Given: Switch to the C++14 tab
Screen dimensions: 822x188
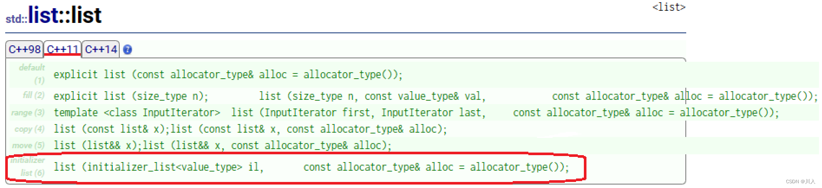Looking at the screenshot, I should tap(101, 49).
